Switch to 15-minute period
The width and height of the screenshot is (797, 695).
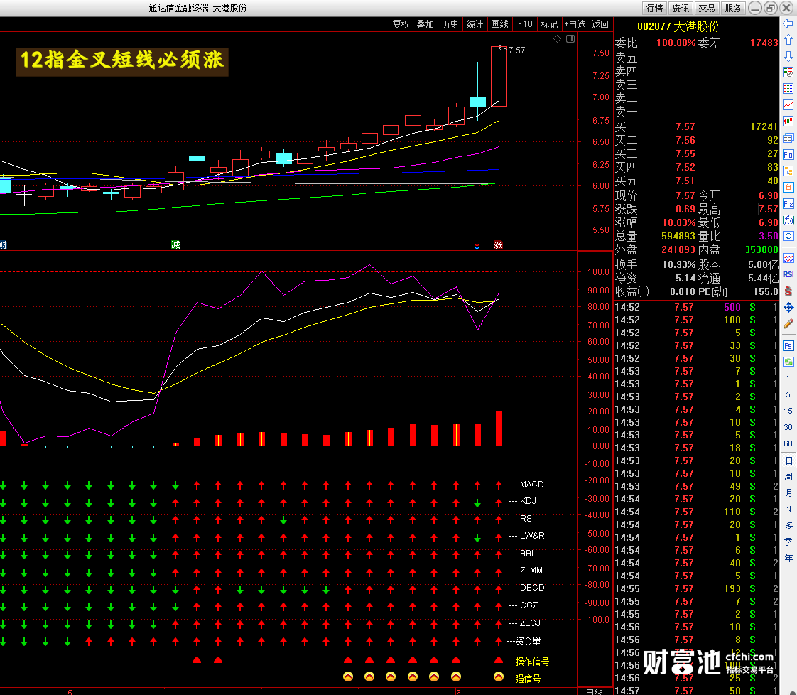point(788,411)
